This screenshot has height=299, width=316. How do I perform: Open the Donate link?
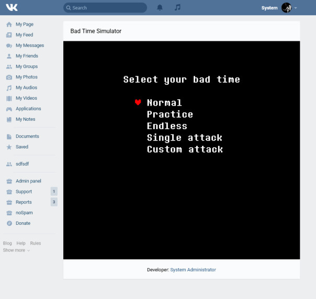[23, 223]
